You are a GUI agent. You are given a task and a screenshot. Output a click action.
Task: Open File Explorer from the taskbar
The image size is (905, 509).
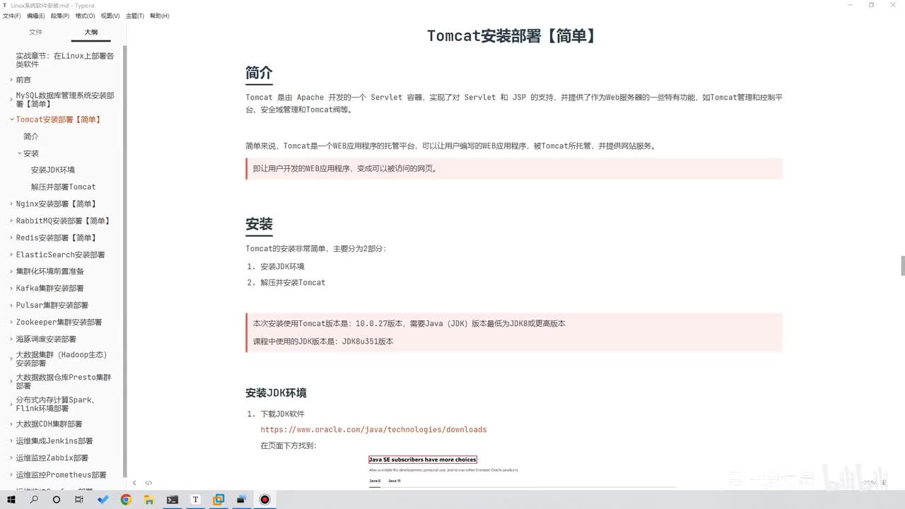coord(149,499)
